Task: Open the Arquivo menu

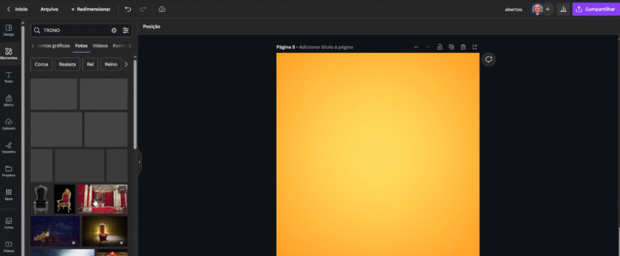Action: click(x=49, y=9)
